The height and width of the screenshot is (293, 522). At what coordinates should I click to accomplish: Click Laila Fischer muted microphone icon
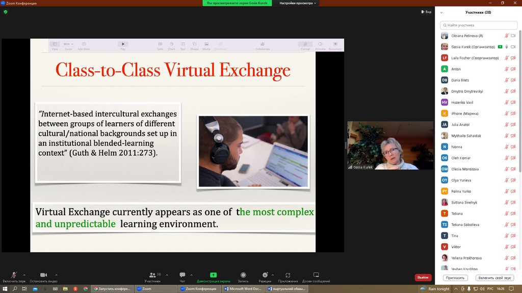(x=506, y=58)
